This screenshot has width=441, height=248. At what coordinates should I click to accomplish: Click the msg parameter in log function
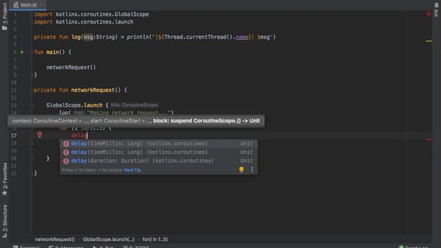88,37
